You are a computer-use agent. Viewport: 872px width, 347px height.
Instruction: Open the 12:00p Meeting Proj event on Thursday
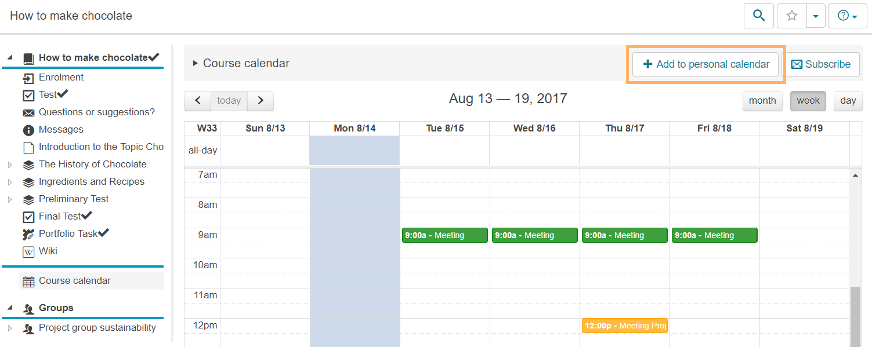click(624, 326)
